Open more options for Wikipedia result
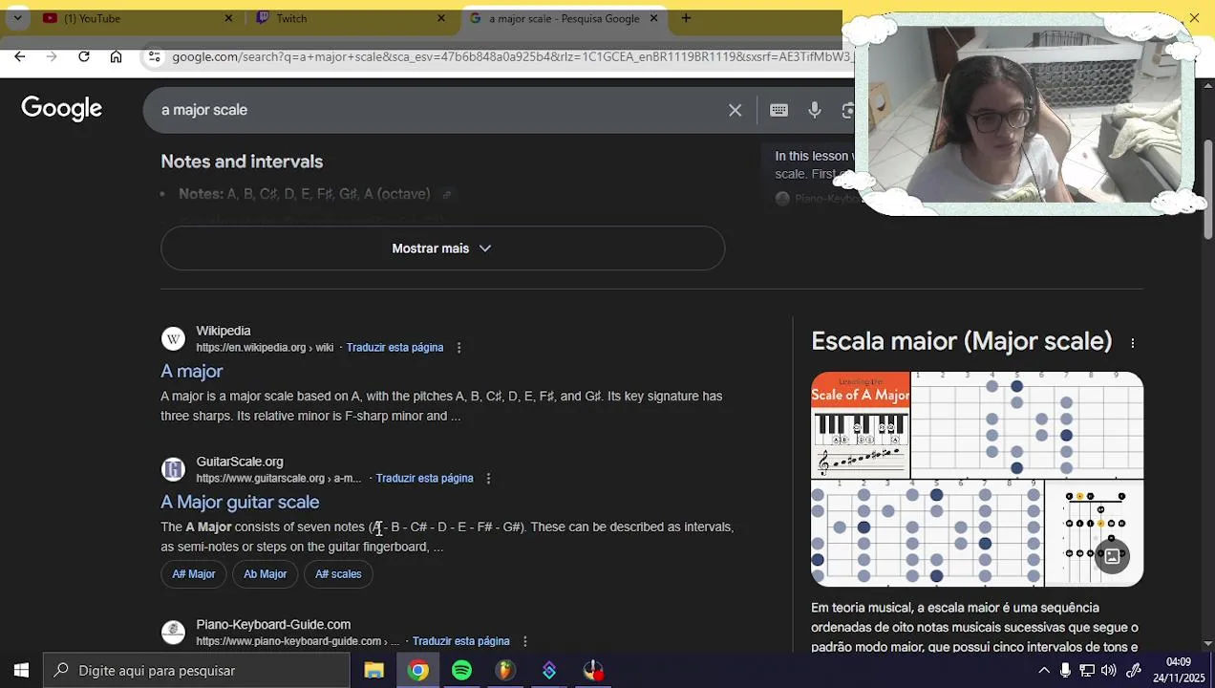This screenshot has height=688, width=1215. 458,348
